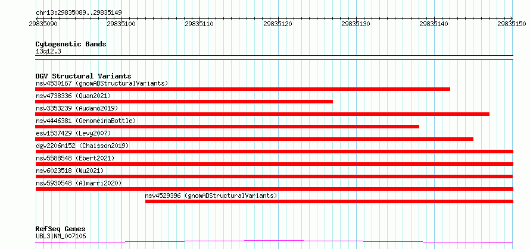Click ruler position 29835130
This screenshot has height=249, width=530.
click(x=356, y=24)
